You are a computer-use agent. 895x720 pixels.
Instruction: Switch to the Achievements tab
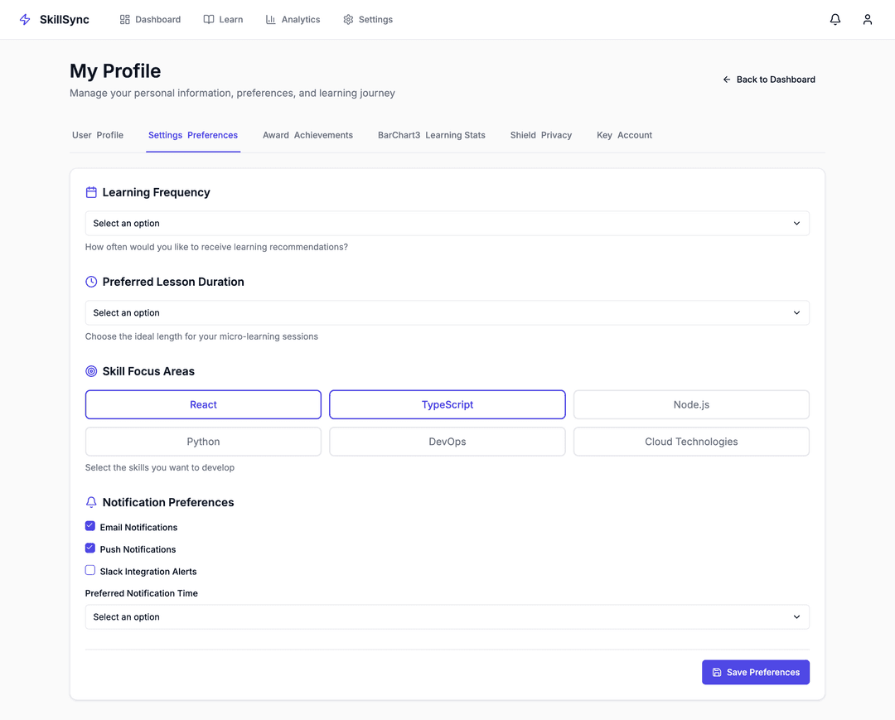point(307,135)
